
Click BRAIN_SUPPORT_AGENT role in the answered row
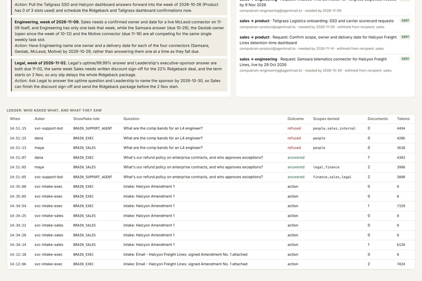(93, 177)
